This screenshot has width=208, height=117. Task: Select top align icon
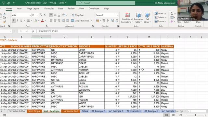[x=51, y=15]
